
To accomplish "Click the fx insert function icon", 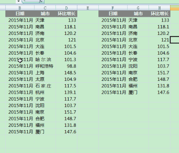I will [41, 1].
